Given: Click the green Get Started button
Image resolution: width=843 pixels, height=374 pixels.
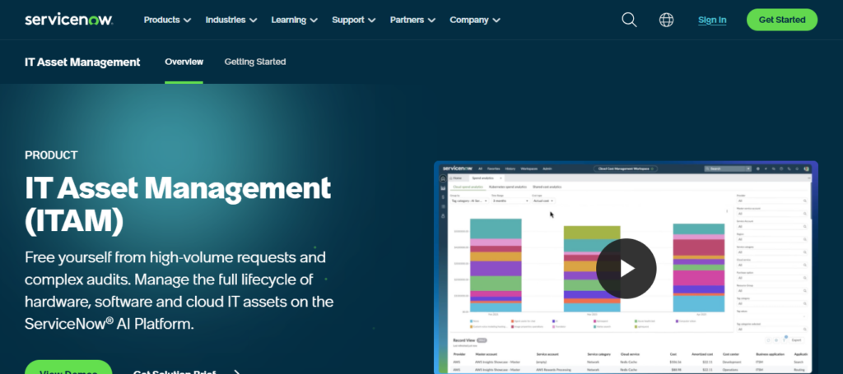Looking at the screenshot, I should 782,20.
